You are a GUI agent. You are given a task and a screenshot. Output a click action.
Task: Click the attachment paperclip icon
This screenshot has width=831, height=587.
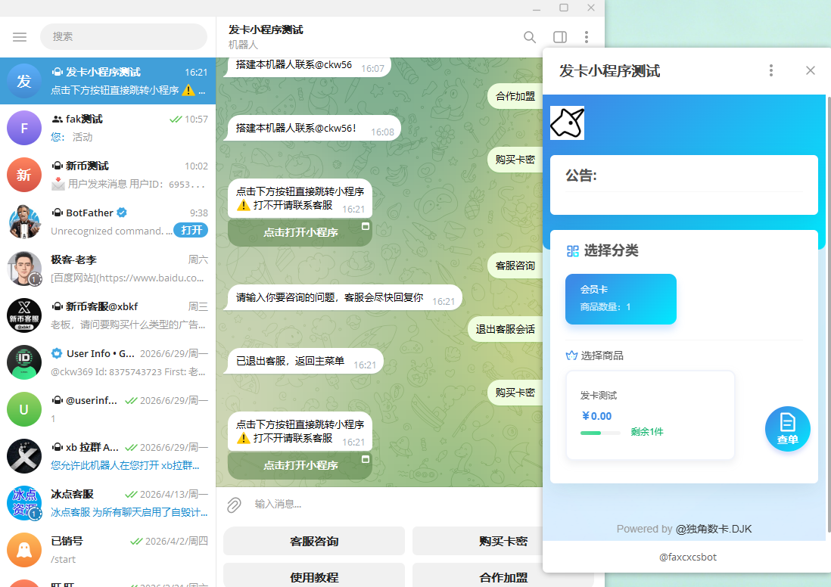pos(234,505)
